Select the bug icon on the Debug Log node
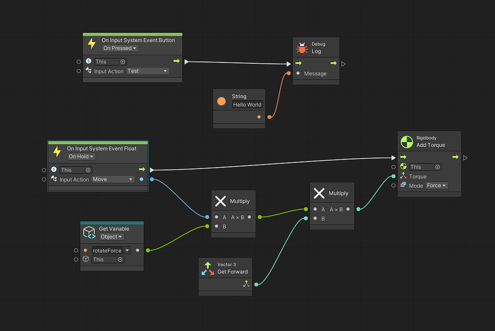The height and width of the screenshot is (331, 495). (302, 47)
